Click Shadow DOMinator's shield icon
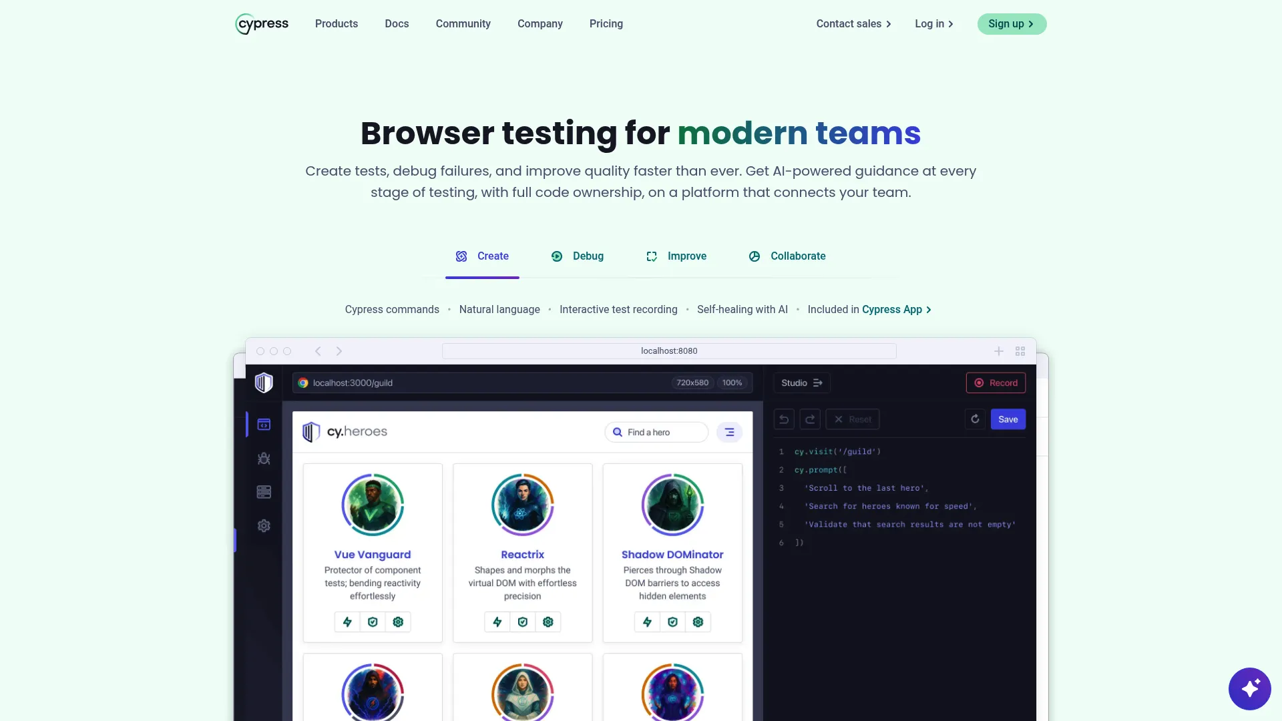 [672, 622]
